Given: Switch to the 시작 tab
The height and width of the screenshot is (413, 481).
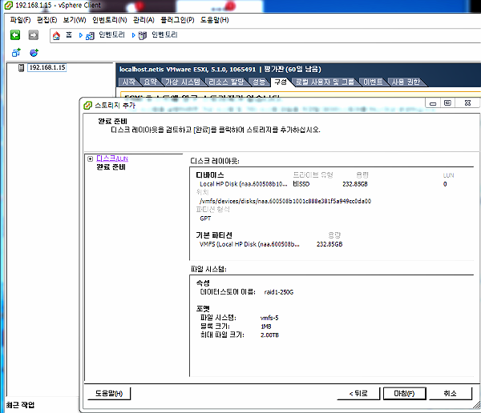Looking at the screenshot, I should [x=128, y=82].
